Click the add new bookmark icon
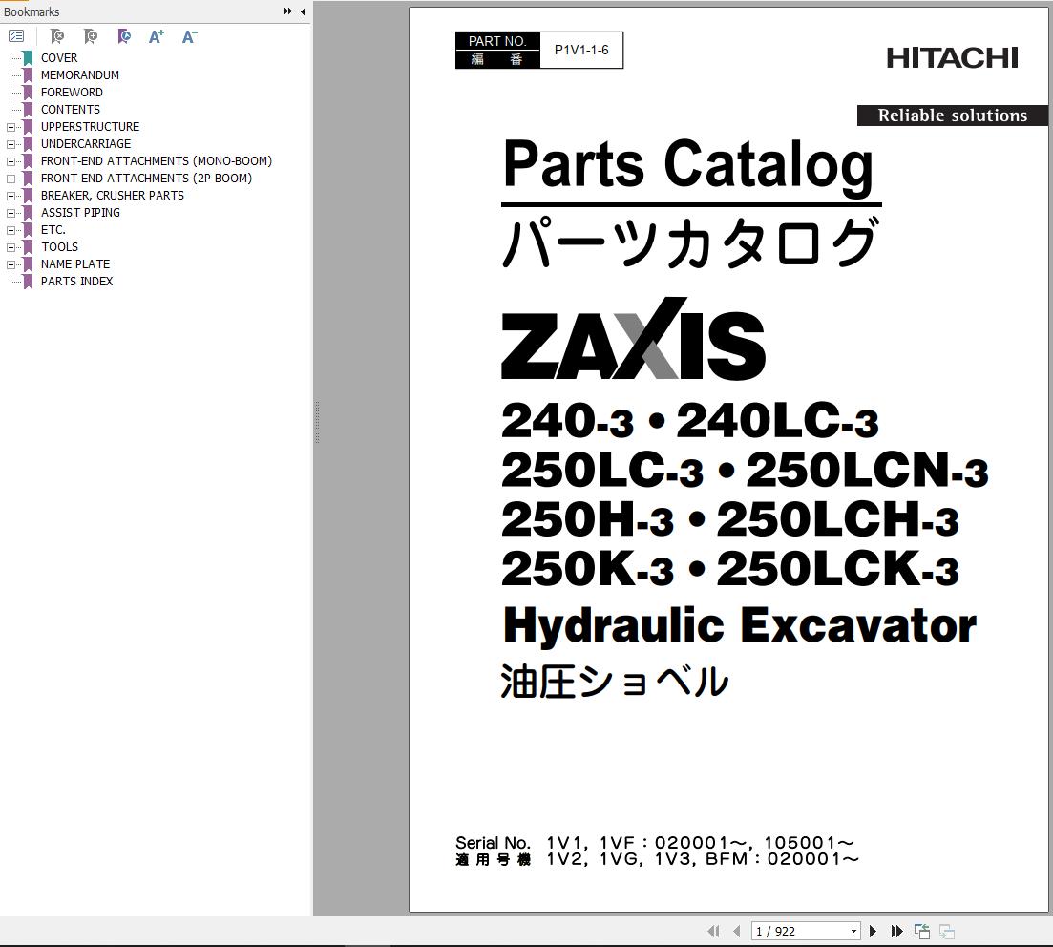 91,36
